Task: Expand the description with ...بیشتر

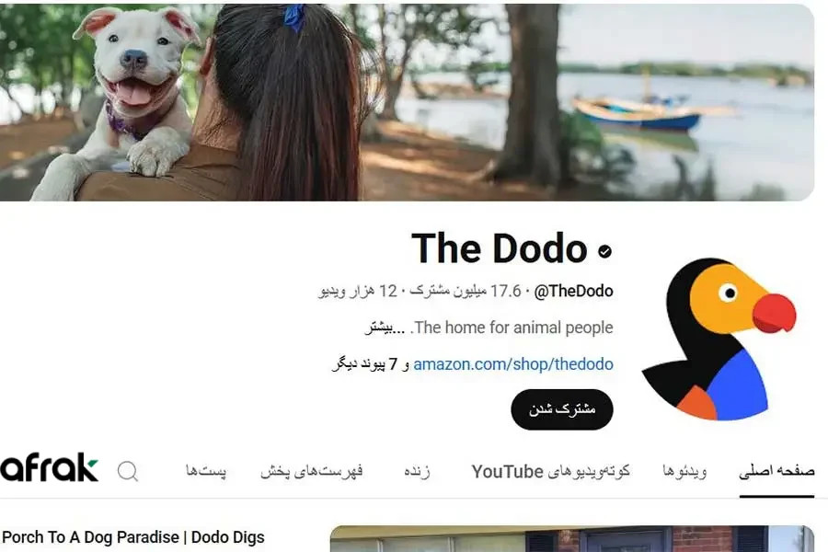Action: (x=385, y=328)
